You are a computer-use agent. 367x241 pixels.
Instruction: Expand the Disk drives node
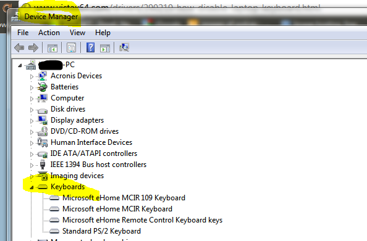click(32, 110)
